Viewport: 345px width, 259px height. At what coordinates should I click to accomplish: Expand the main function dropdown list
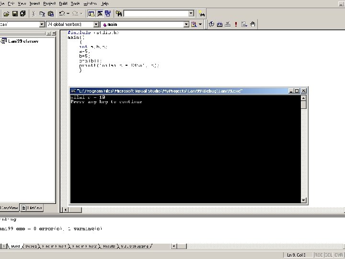pos(186,24)
